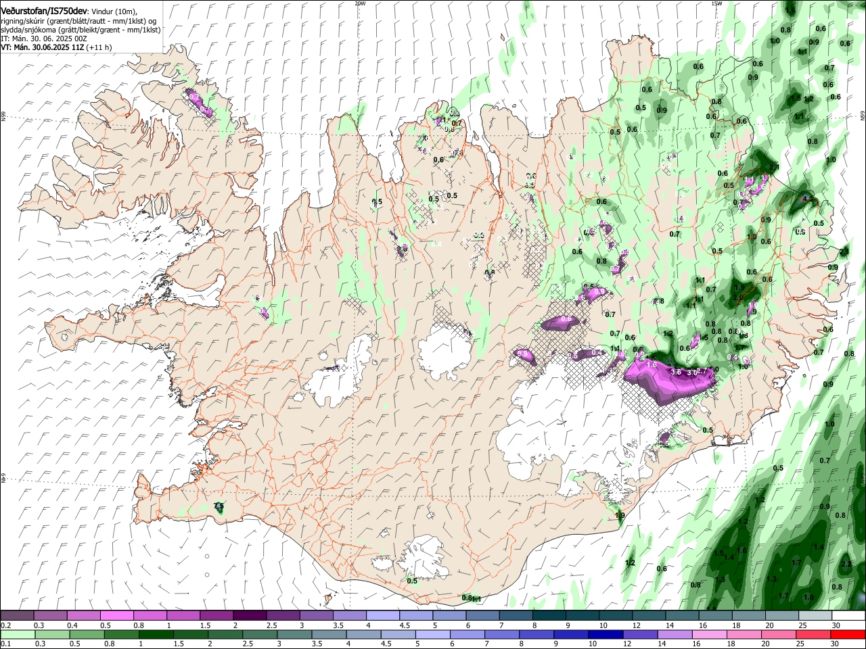This screenshot has height=649, width=866.
Task: Select the darkest purple 2 swatch in top legend
Action: tap(249, 616)
